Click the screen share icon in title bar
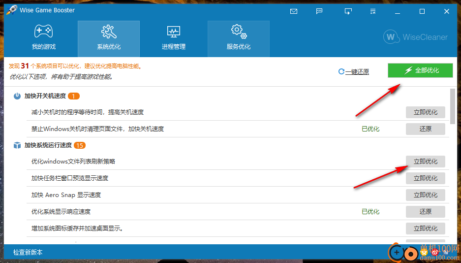The width and height of the screenshot is (461, 263). point(348,11)
